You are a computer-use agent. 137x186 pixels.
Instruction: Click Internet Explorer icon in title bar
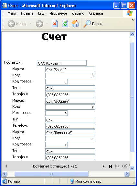[5, 5]
